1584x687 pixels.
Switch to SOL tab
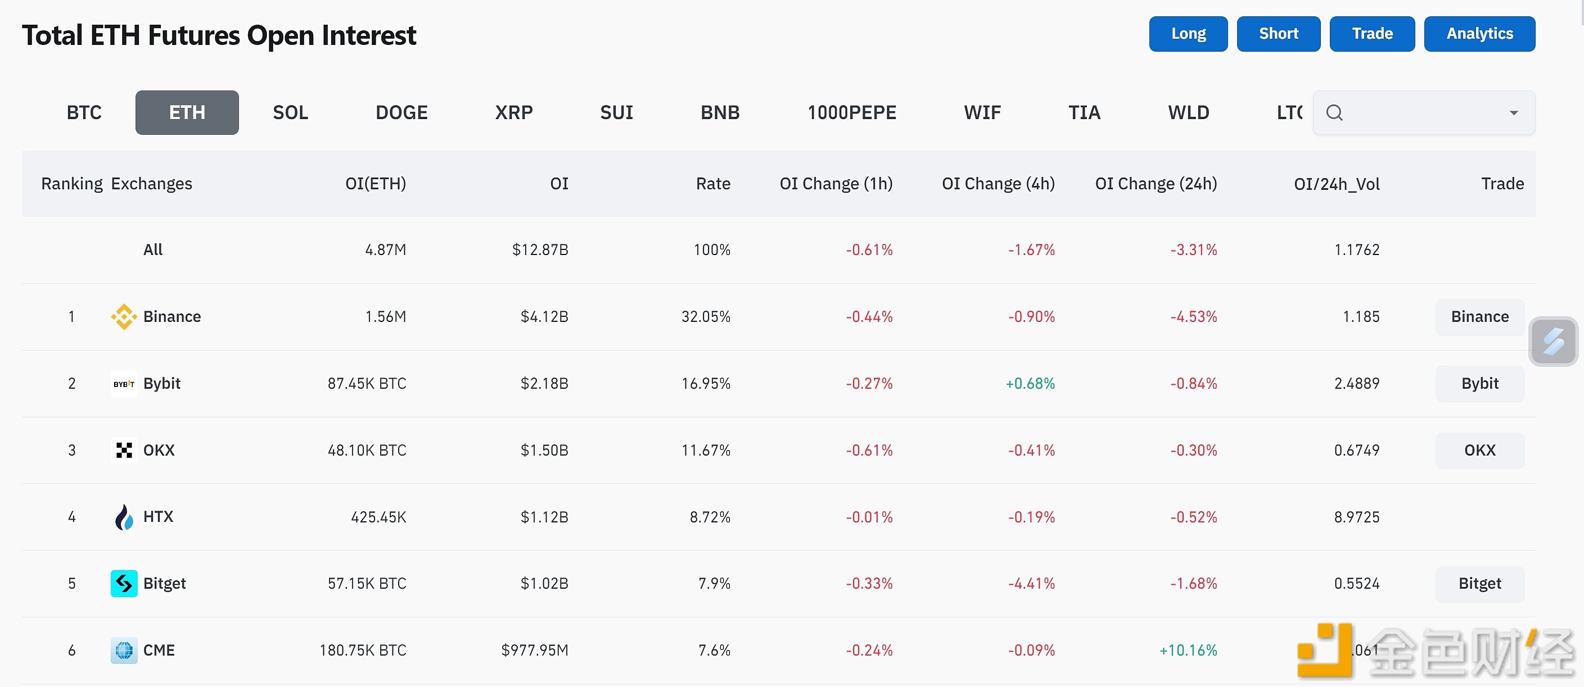click(291, 112)
